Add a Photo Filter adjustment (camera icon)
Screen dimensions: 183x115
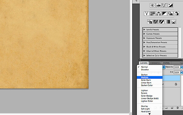(170, 14)
